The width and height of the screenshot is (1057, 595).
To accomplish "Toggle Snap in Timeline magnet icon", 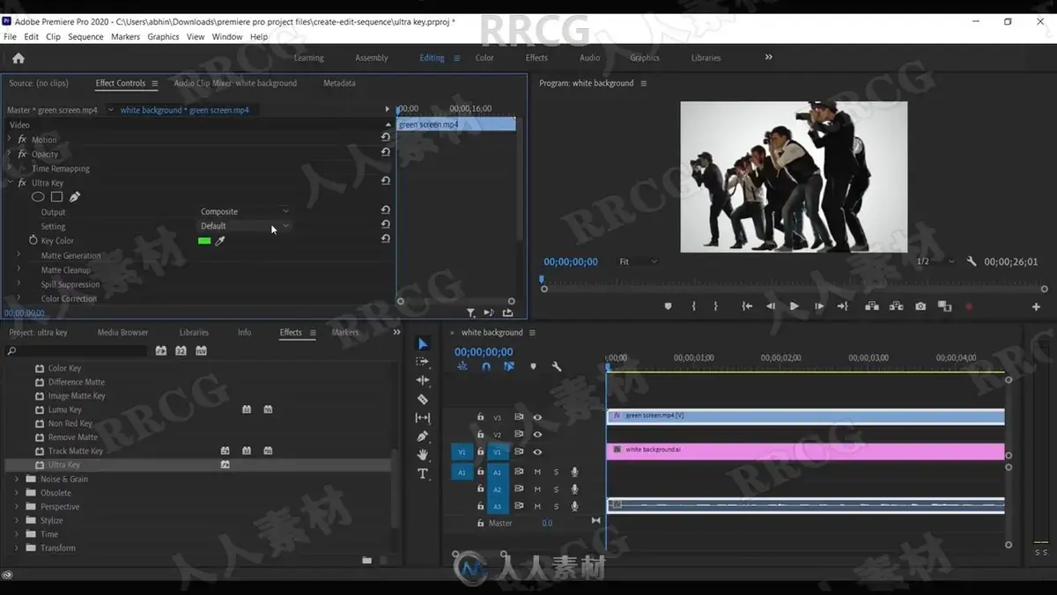I will [485, 366].
